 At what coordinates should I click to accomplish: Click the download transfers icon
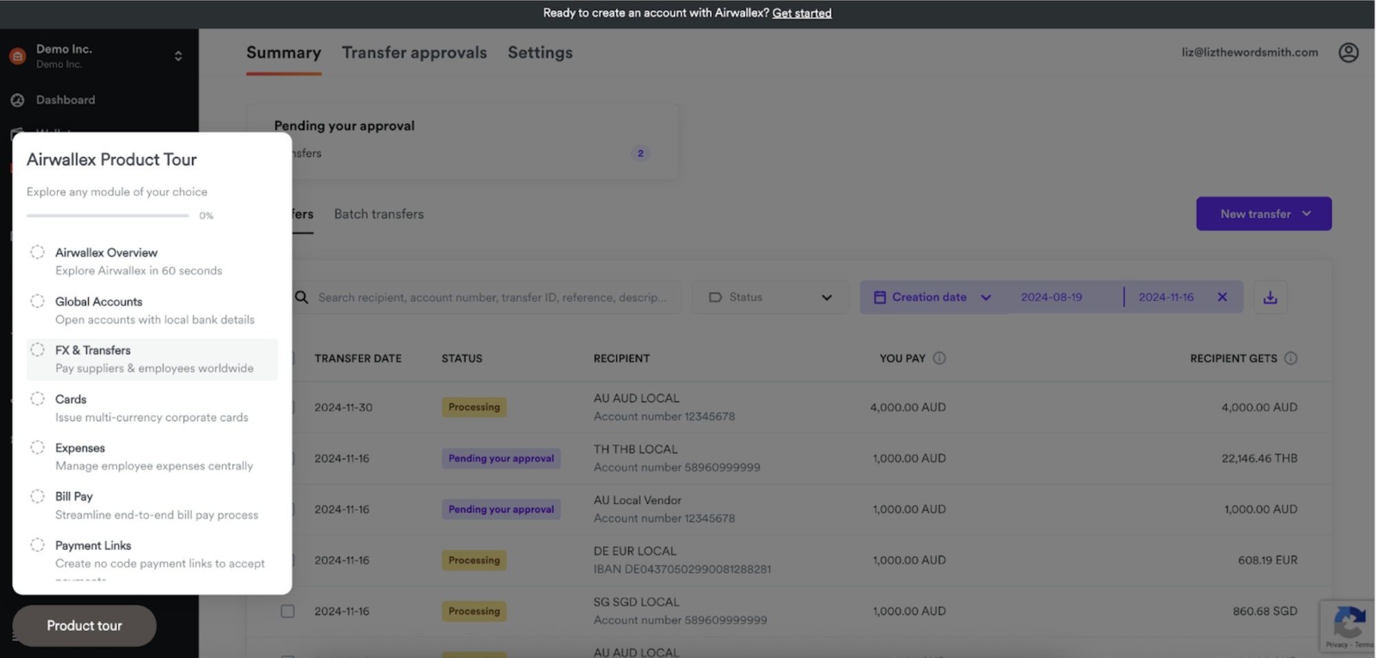(1270, 297)
